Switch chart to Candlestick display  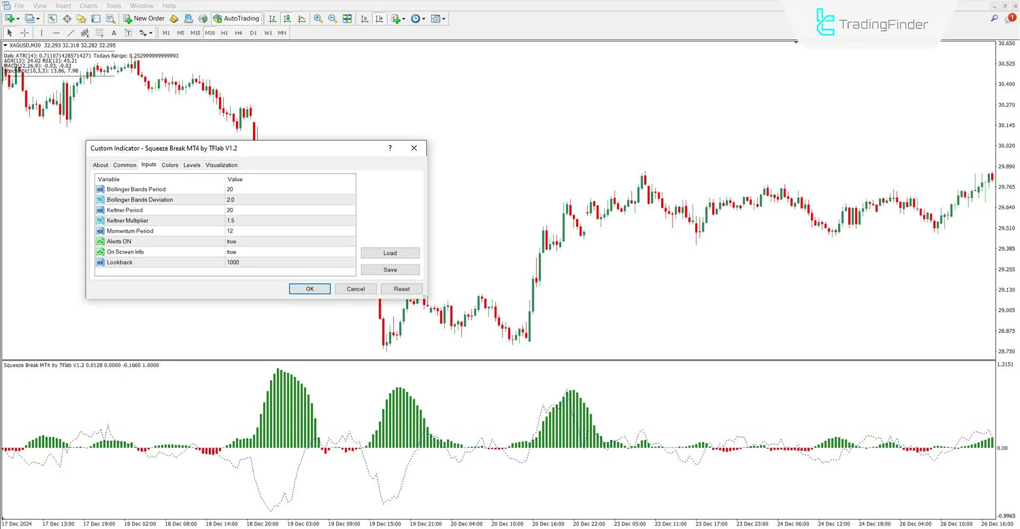pyautogui.click(x=287, y=19)
